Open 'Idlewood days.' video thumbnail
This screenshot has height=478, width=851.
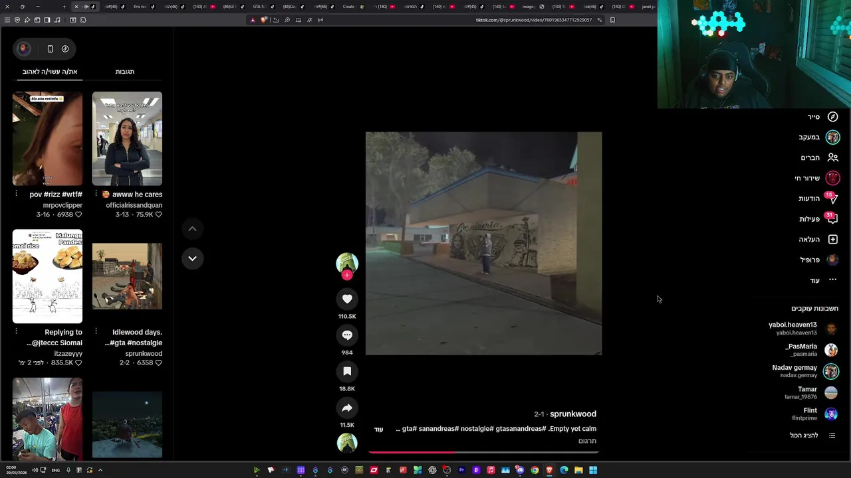(x=127, y=276)
